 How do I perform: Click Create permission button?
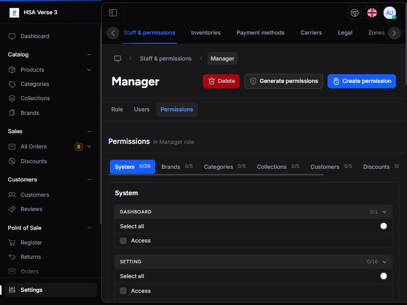coord(362,81)
